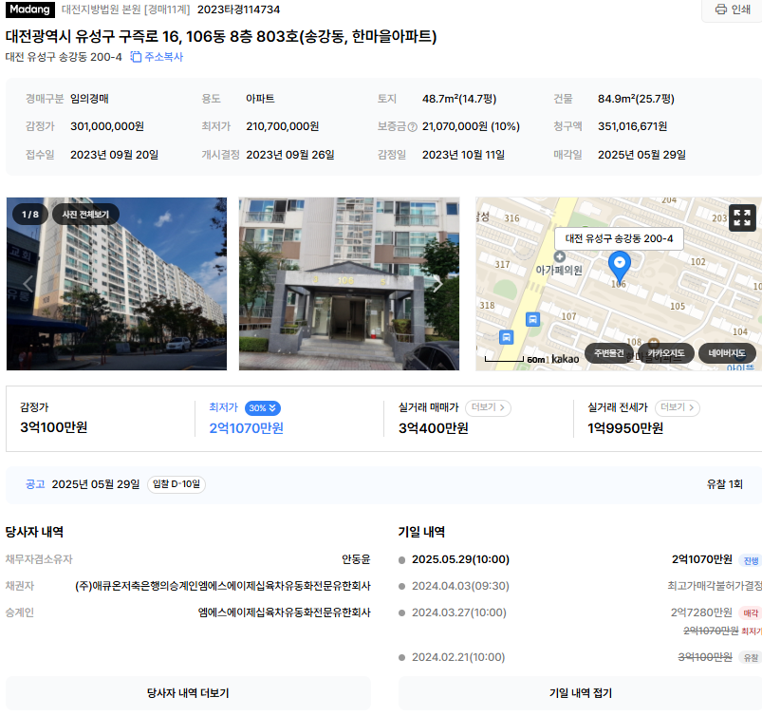
Task: Copy address with 주소복사 link
Action: click(x=157, y=57)
